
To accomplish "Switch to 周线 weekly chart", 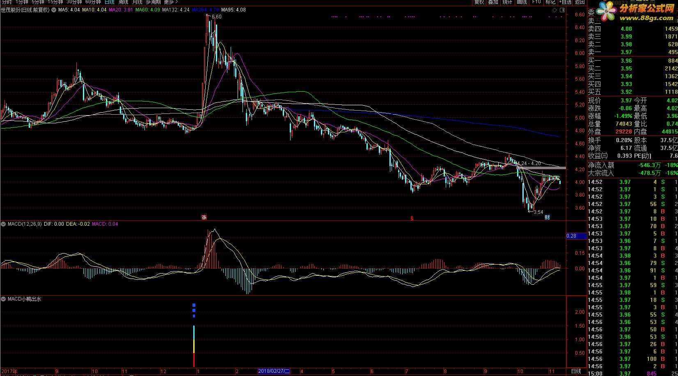I will click(124, 2).
